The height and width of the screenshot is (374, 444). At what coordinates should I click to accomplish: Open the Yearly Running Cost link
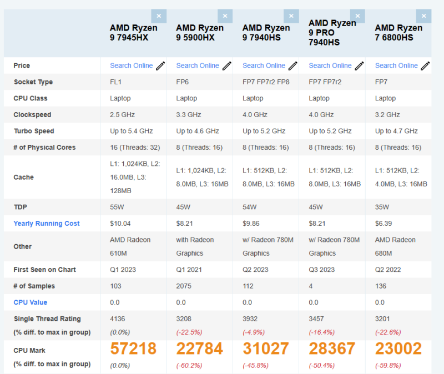[47, 224]
